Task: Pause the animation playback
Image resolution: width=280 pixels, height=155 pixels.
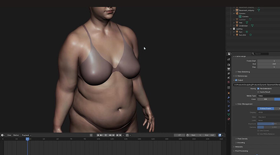Action: click(x=105, y=135)
